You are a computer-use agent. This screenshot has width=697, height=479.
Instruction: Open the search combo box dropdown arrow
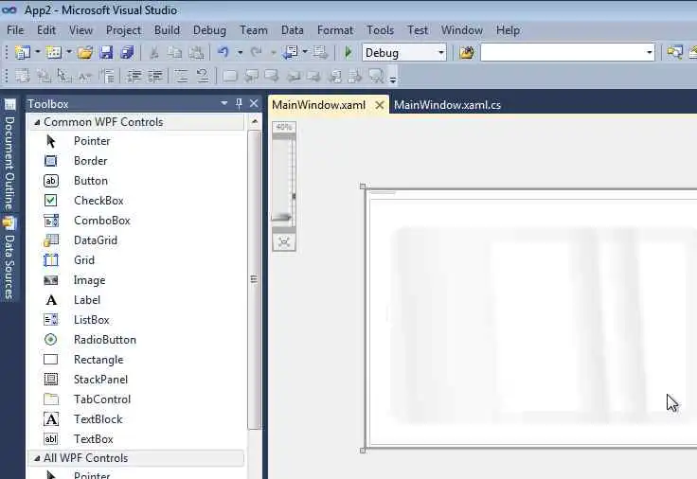pyautogui.click(x=649, y=53)
